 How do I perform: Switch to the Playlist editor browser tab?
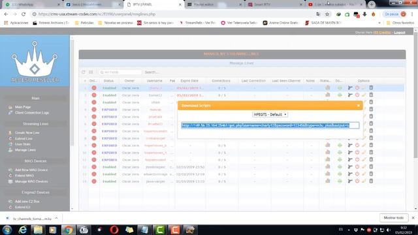(214, 5)
